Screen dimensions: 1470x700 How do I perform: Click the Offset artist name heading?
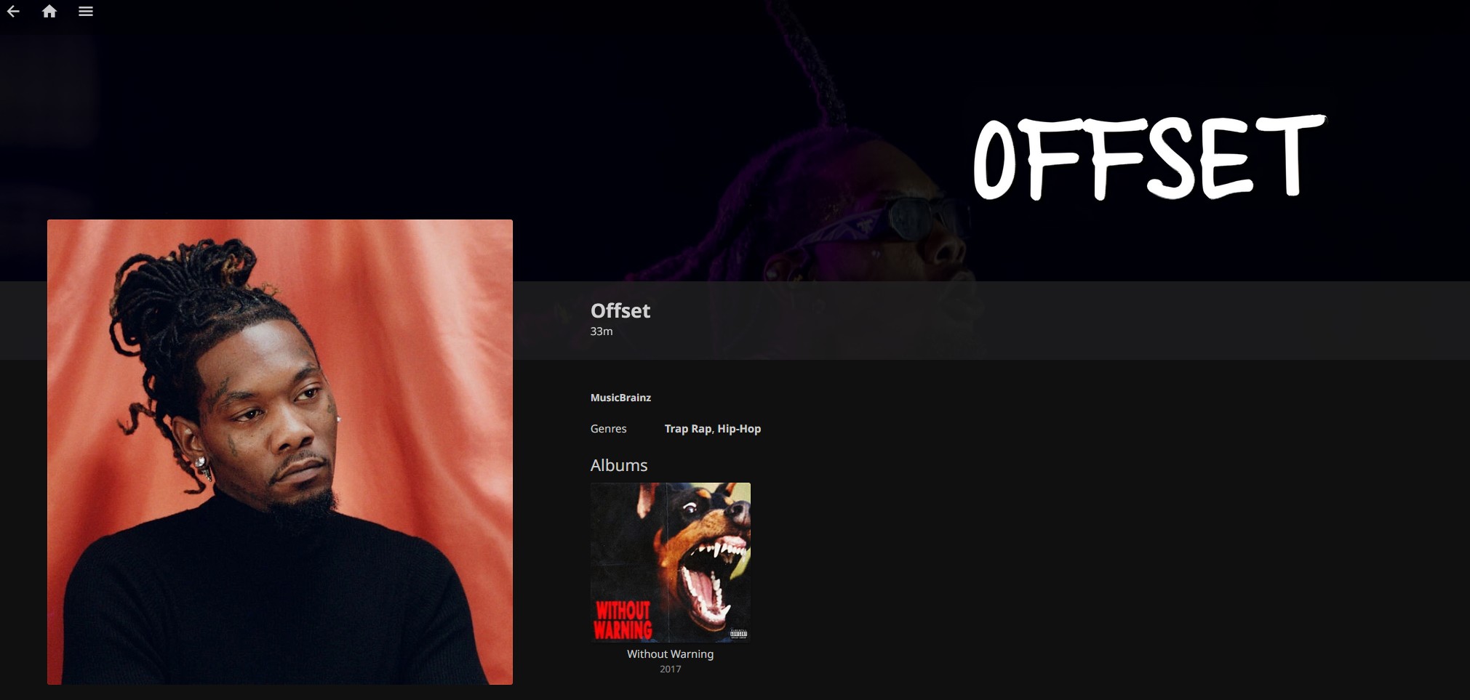pyautogui.click(x=620, y=310)
